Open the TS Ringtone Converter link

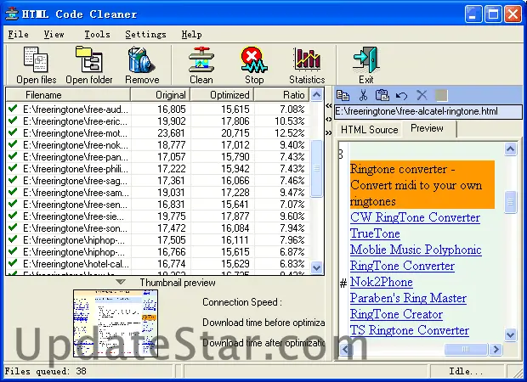click(410, 330)
